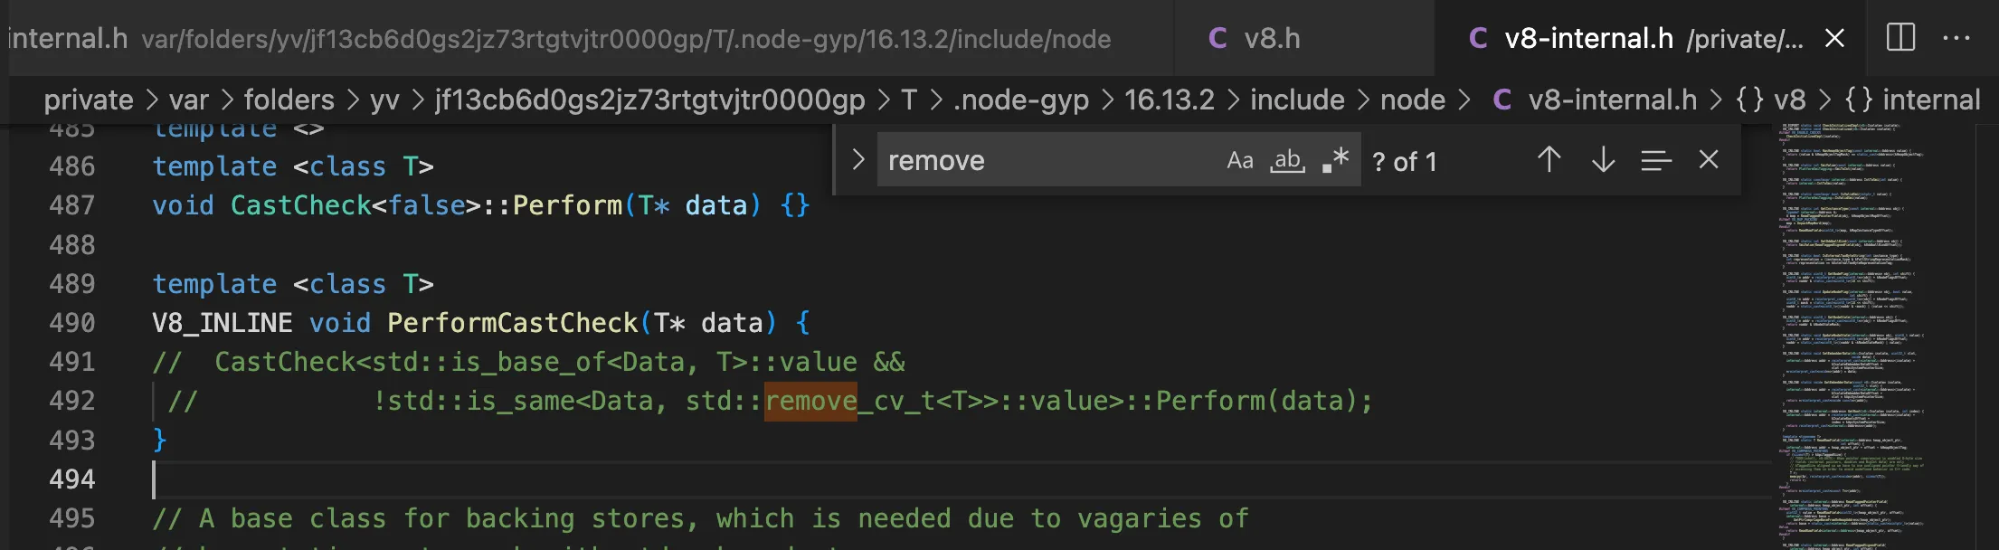Close the find widget
The image size is (1999, 550).
click(x=1708, y=160)
